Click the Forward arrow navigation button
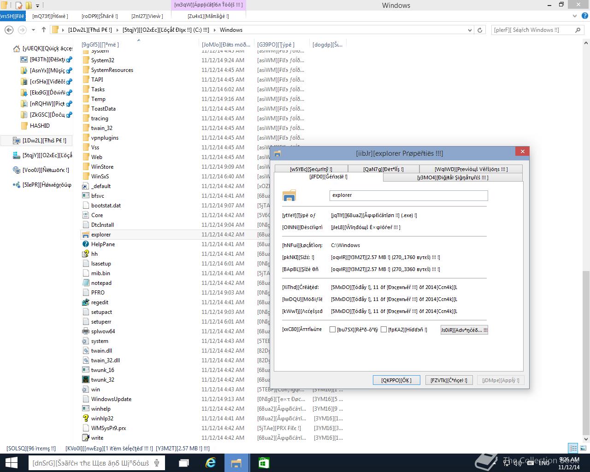The width and height of the screenshot is (590, 472). pyautogui.click(x=22, y=30)
